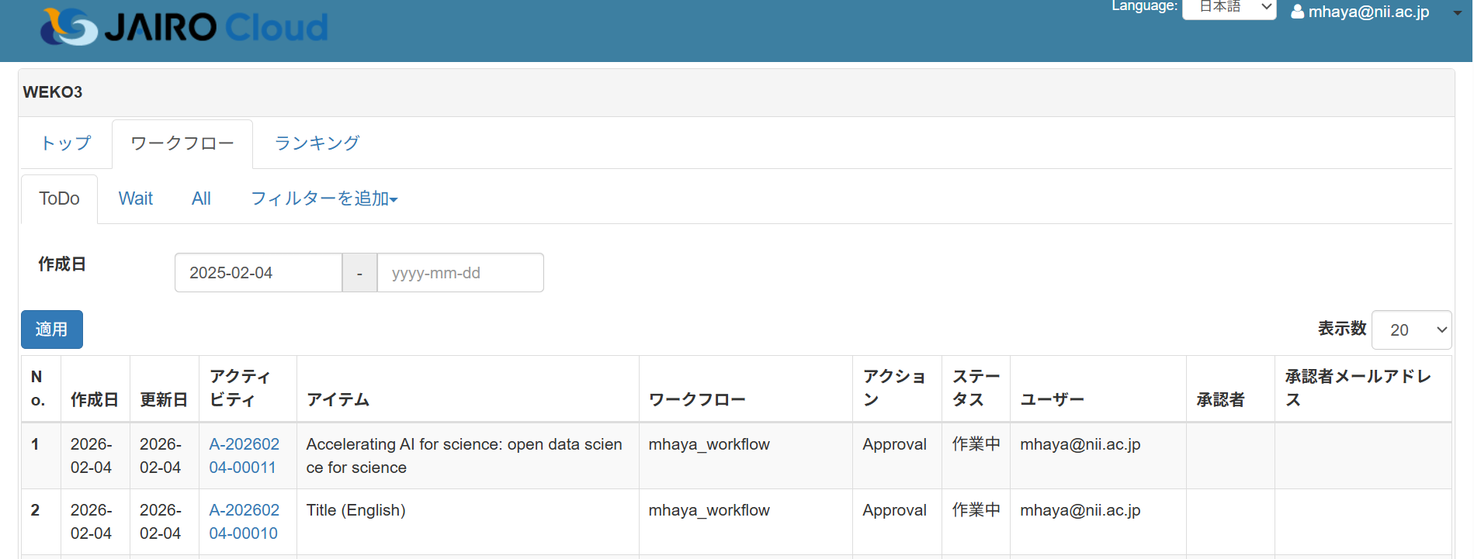Viewport: 1474px width, 559px height.
Task: Show the All activities tab
Action: pyautogui.click(x=201, y=198)
